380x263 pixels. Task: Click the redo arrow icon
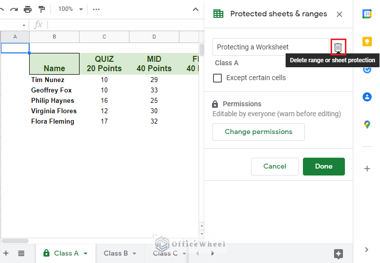click(x=14, y=9)
